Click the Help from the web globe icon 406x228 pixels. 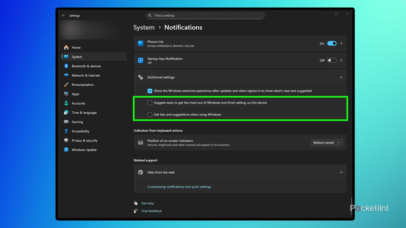140,172
